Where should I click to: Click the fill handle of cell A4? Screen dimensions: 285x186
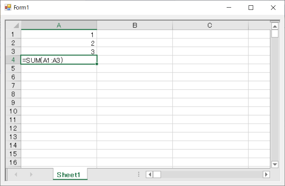pyautogui.click(x=97, y=64)
